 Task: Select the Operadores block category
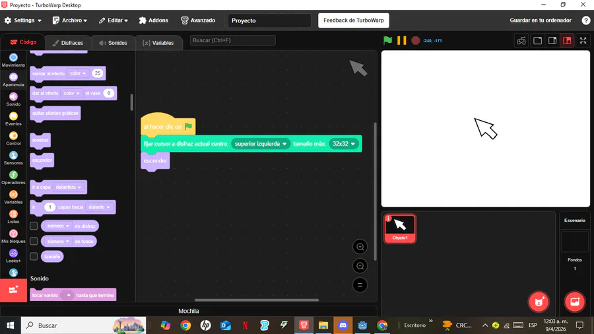[x=13, y=178]
